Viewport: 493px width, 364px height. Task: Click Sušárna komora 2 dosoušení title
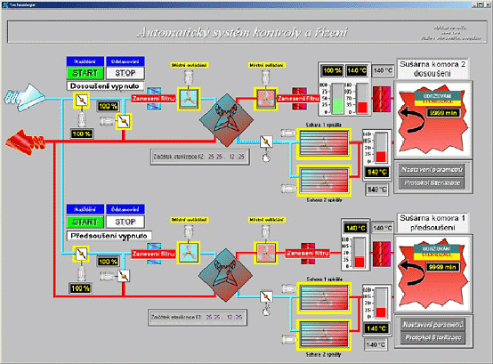[432, 69]
